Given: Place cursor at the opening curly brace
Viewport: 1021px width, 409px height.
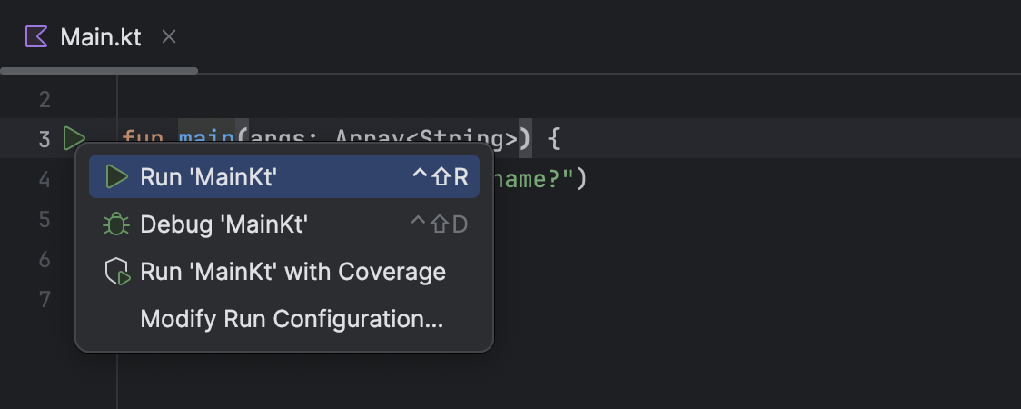Looking at the screenshot, I should pos(556,140).
